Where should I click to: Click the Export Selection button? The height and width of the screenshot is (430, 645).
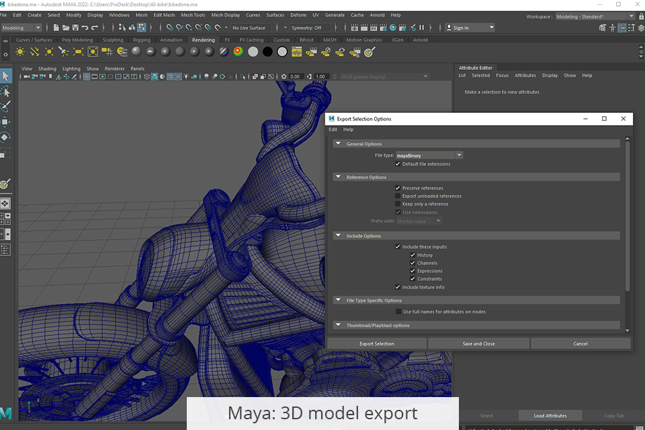(x=376, y=343)
